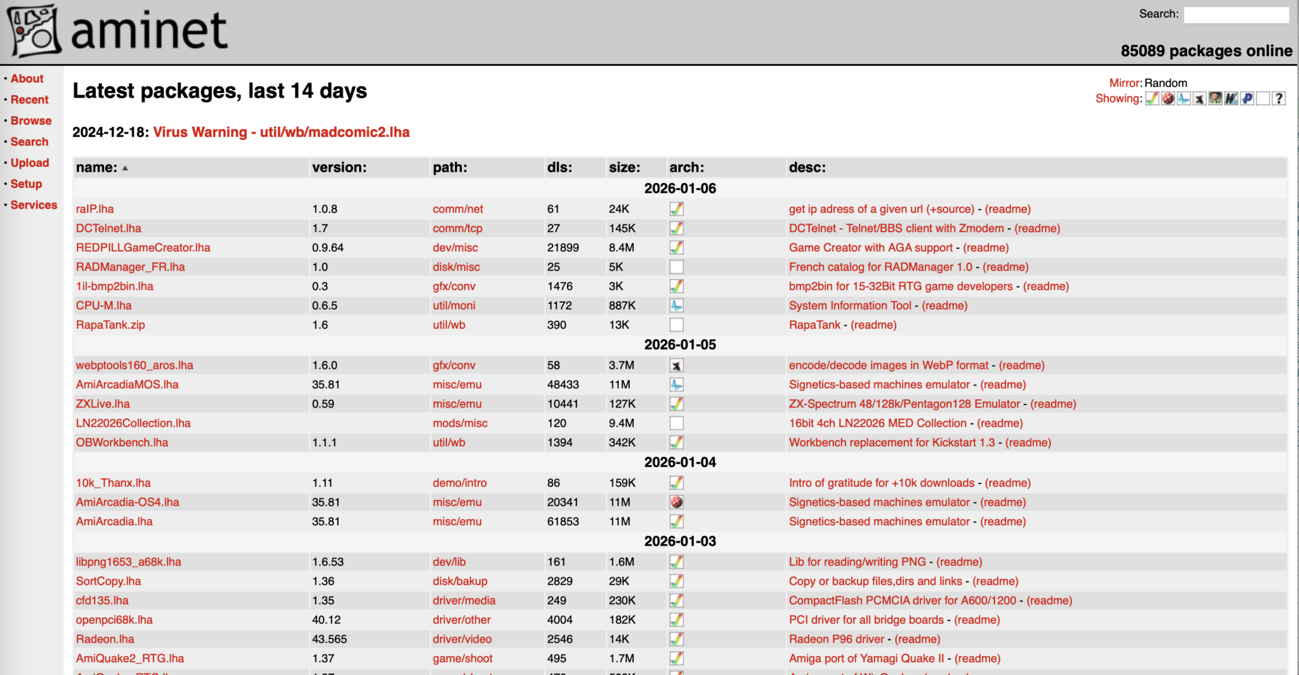The image size is (1299, 675).
Task: Sort the list by the name column header
Action: point(96,167)
